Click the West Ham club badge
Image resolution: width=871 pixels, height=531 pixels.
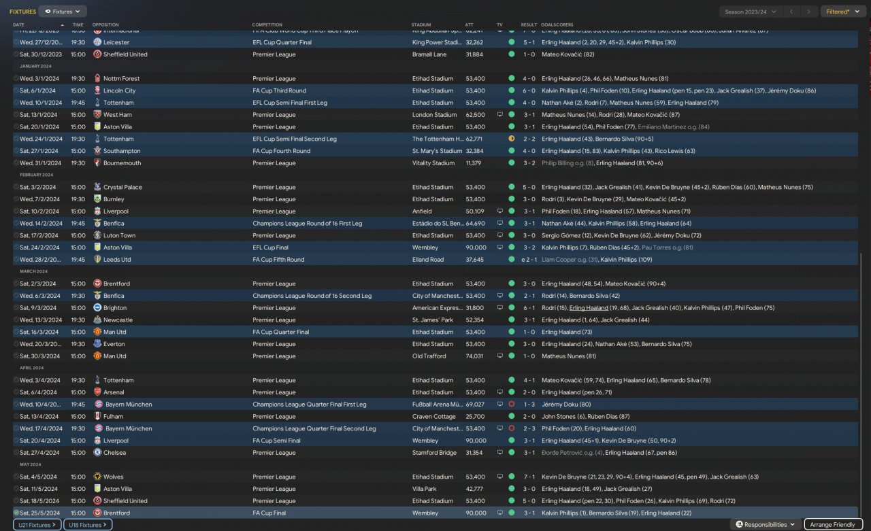[97, 115]
